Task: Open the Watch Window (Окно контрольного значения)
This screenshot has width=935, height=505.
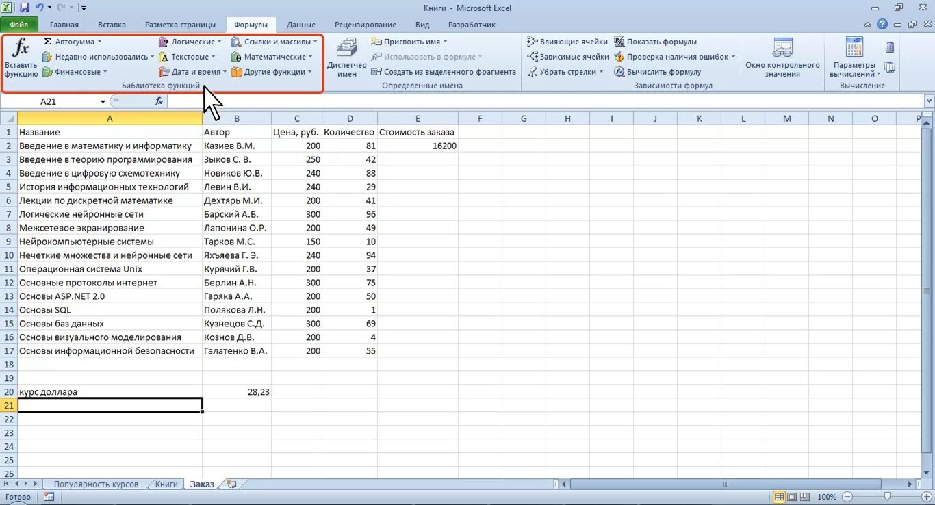Action: pos(782,59)
